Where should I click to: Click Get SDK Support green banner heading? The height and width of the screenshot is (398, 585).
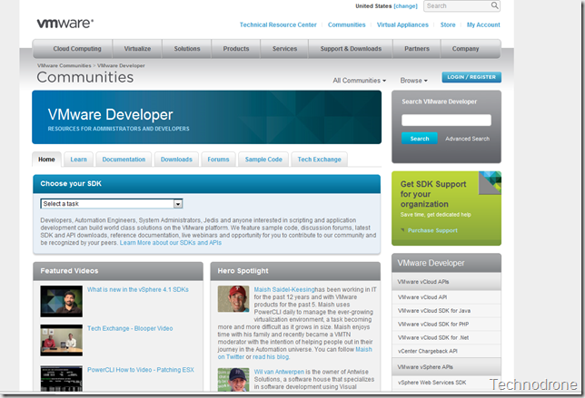(x=433, y=194)
